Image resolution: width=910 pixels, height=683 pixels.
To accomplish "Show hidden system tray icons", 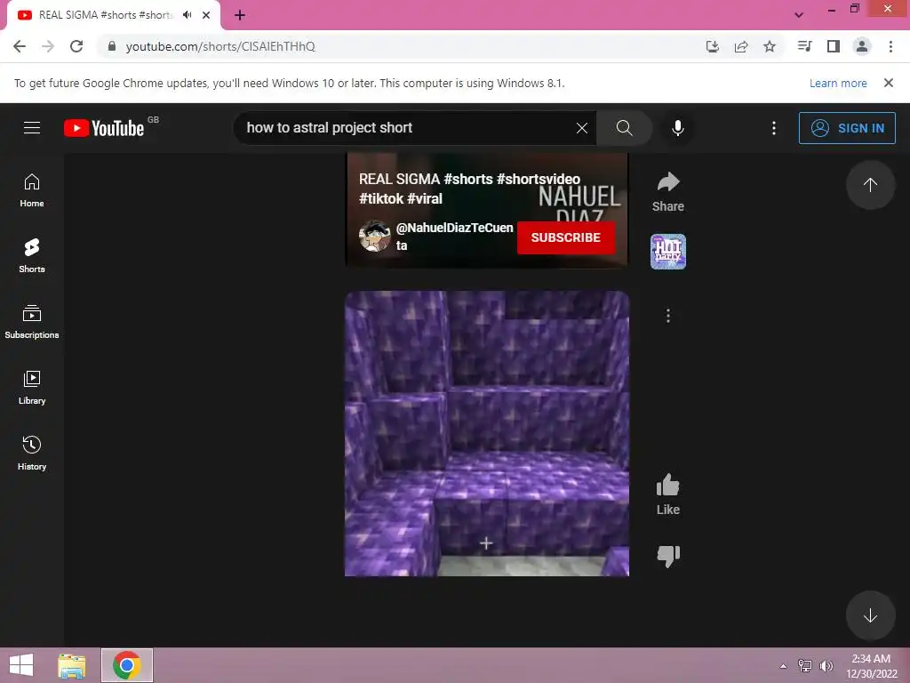I will click(784, 666).
